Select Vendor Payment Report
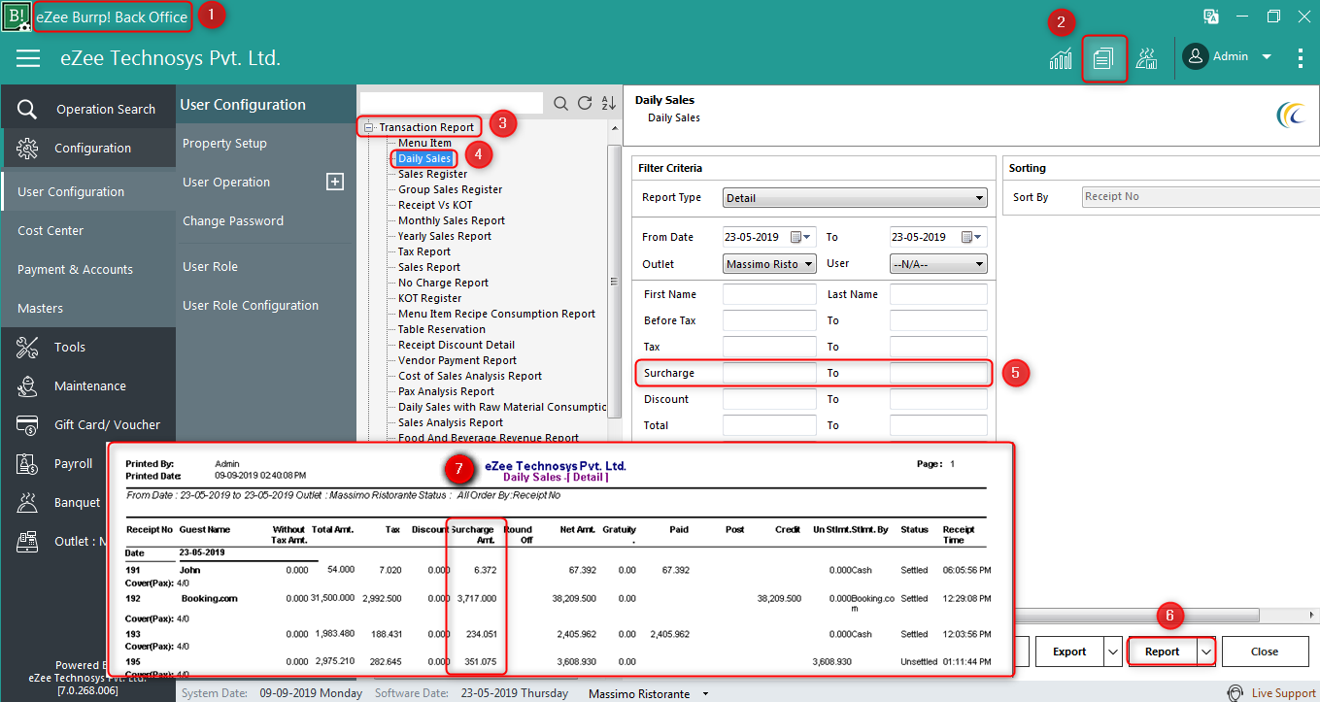 pyautogui.click(x=457, y=360)
